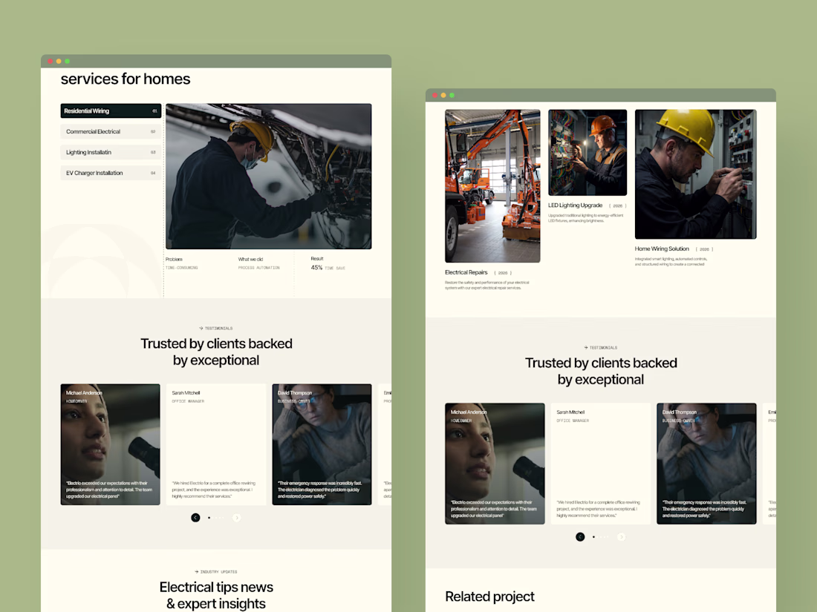Select the Residential Wiring tab
The width and height of the screenshot is (817, 612).
[x=111, y=111]
